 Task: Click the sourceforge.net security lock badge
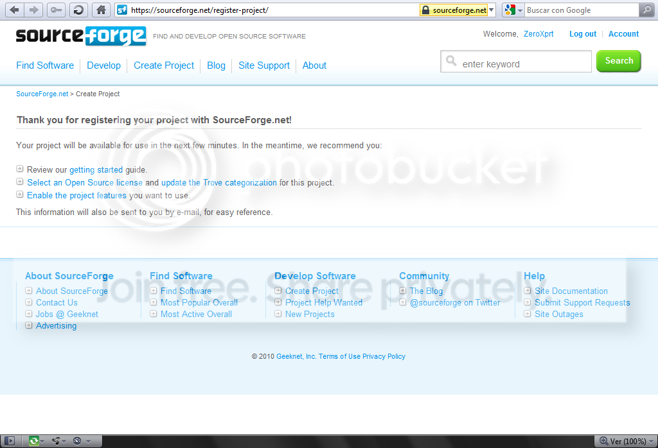pos(454,10)
